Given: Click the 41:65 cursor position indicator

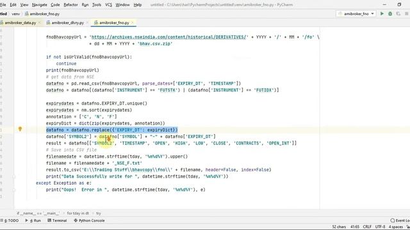Looking at the screenshot, I should tap(355, 227).
